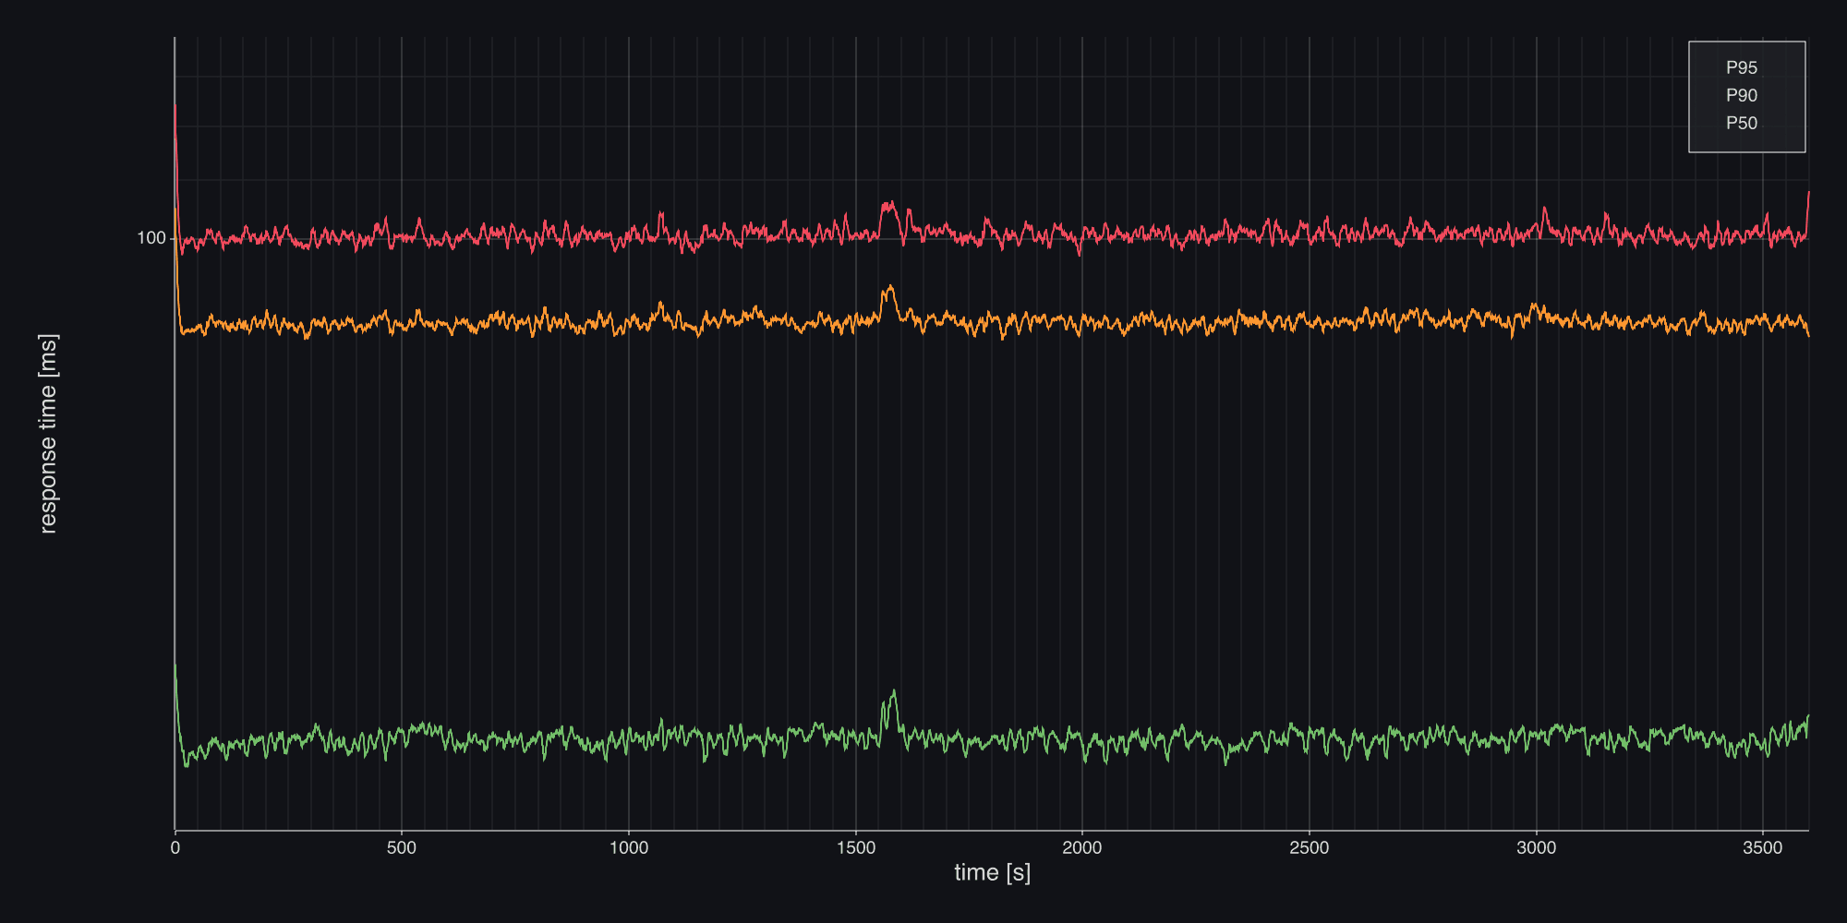Click the red line's peak past 1500 seconds
This screenshot has height=923, width=1847.
[x=889, y=203]
